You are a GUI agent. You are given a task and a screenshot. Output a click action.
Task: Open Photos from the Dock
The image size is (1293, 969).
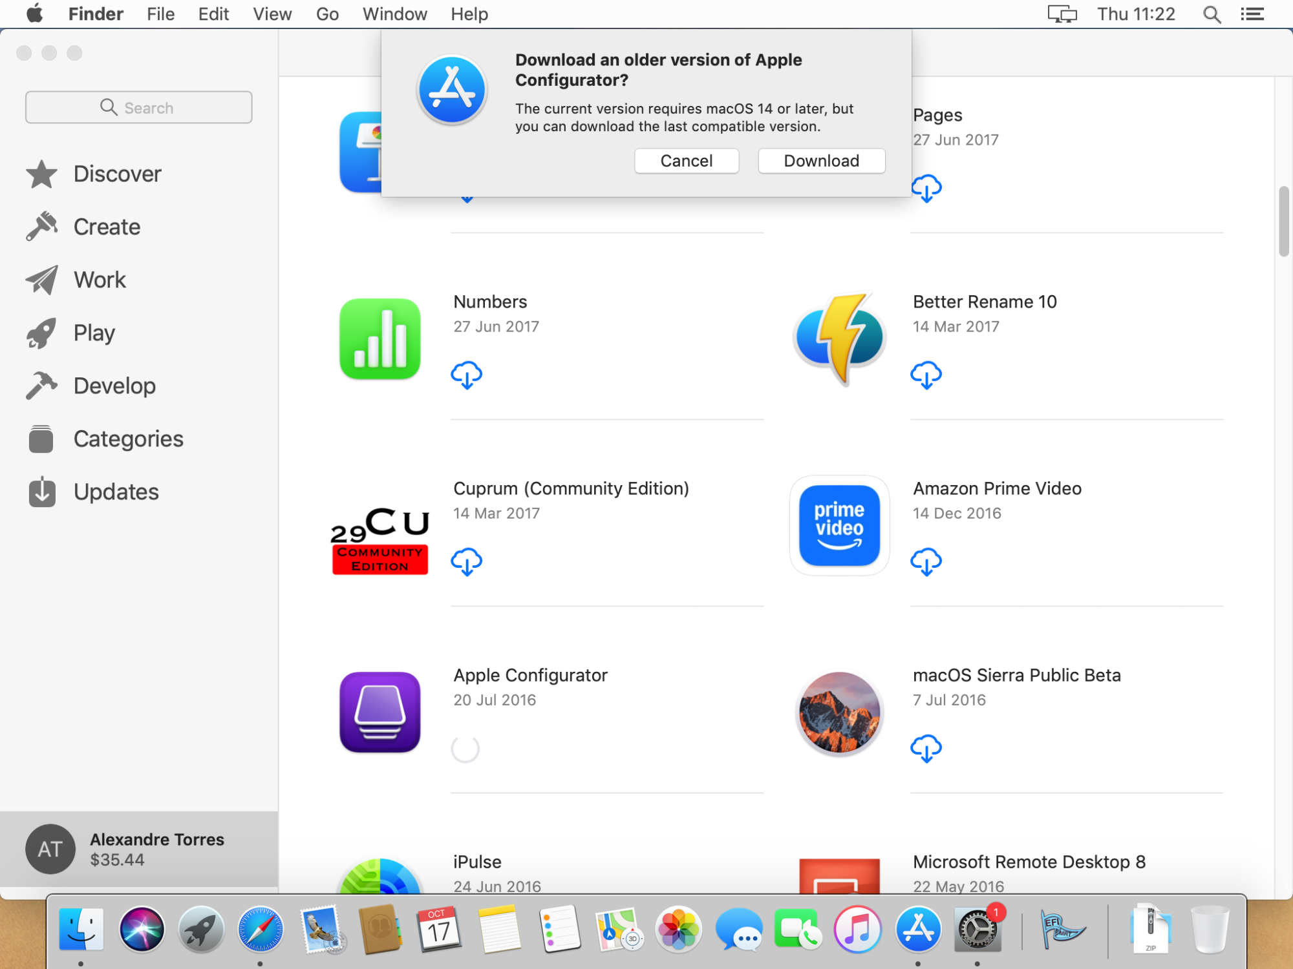click(x=678, y=930)
